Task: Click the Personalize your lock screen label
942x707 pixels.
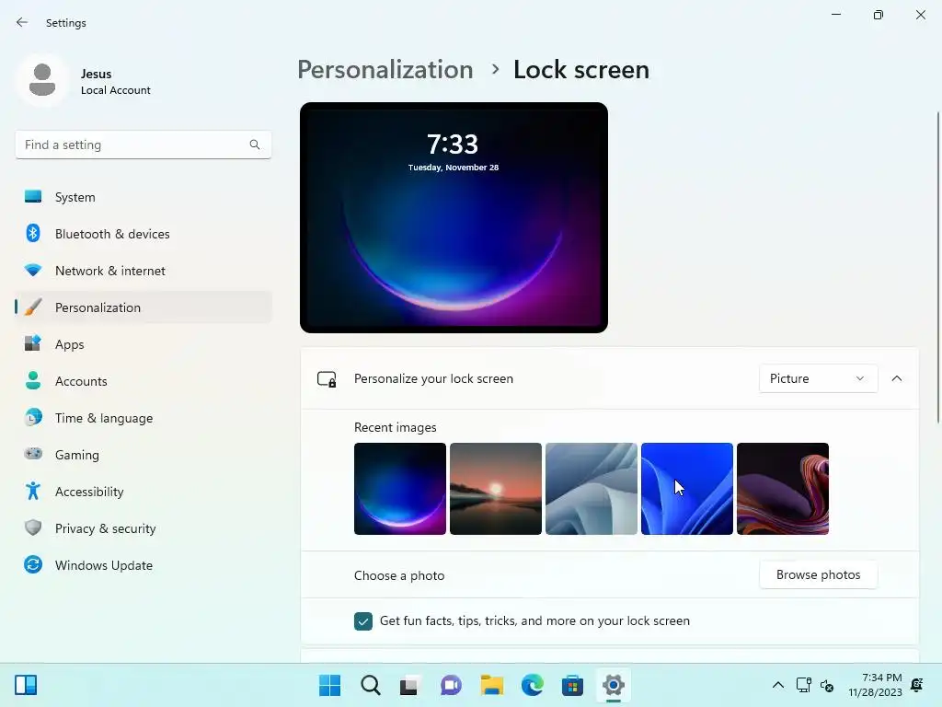Action: pyautogui.click(x=433, y=378)
